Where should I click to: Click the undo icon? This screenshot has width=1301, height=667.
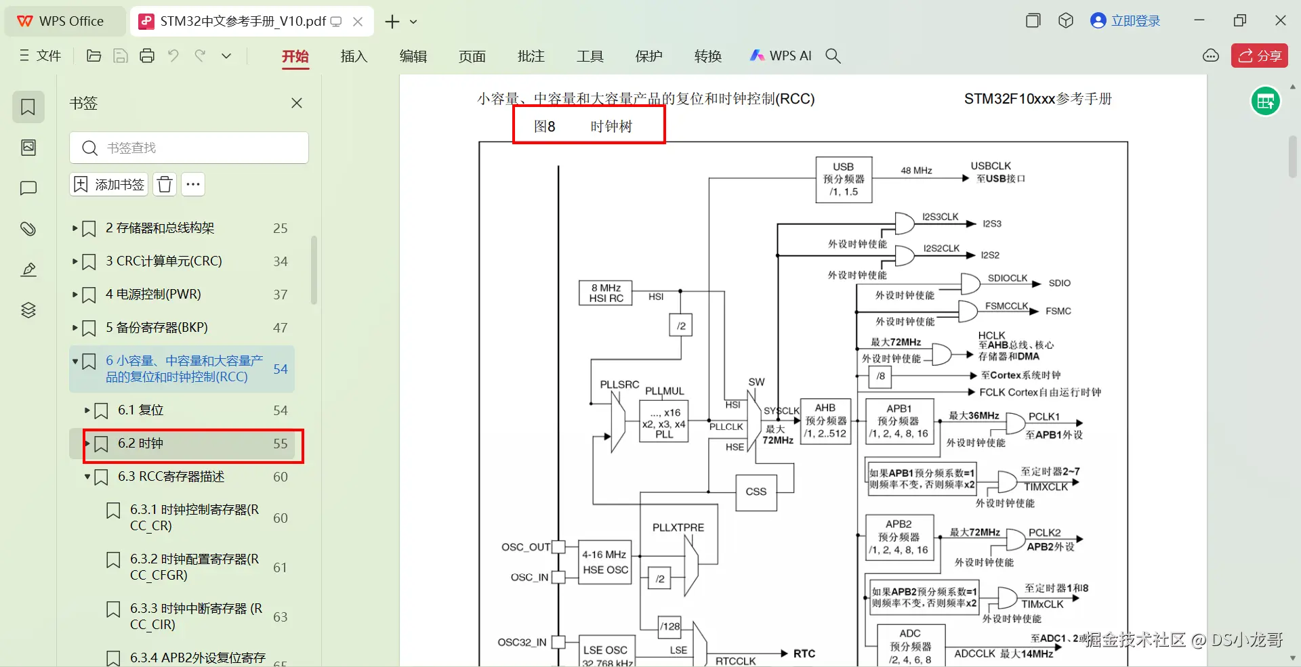[x=173, y=56]
